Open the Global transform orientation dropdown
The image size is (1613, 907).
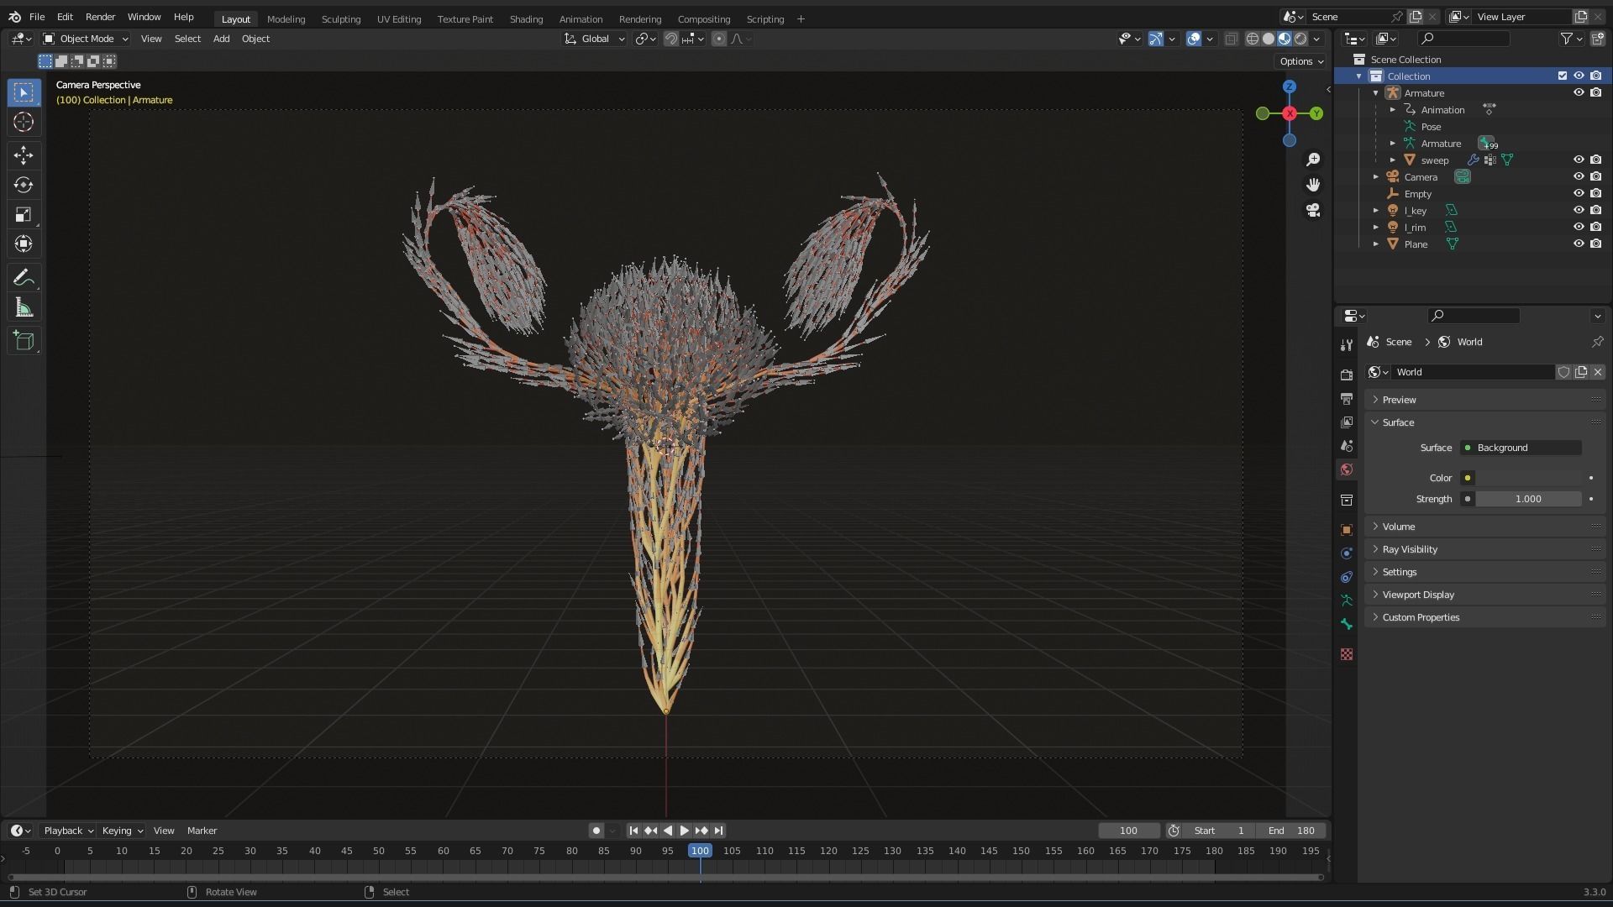click(x=595, y=39)
